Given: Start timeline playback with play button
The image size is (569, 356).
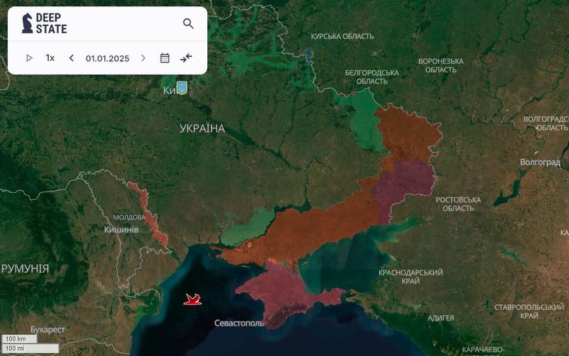Looking at the screenshot, I should click(29, 58).
